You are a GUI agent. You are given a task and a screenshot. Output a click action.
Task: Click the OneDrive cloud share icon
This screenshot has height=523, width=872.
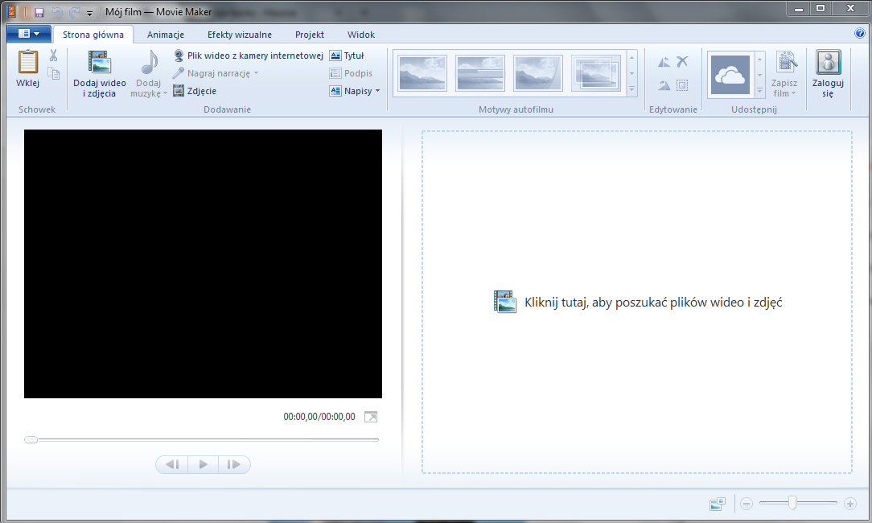click(x=730, y=74)
